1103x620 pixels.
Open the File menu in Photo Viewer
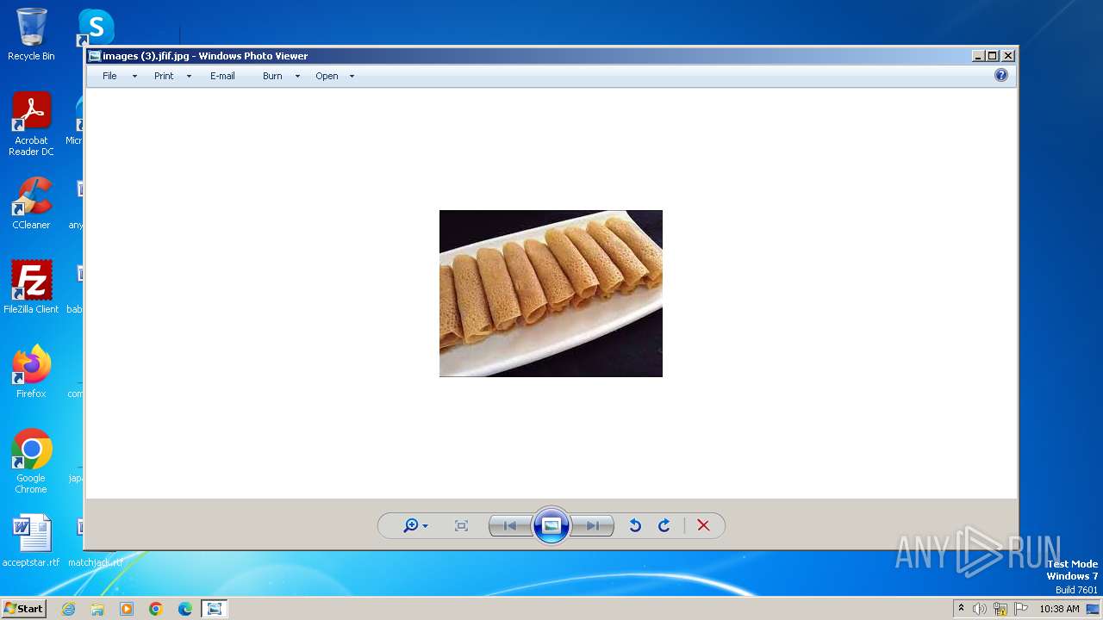click(x=109, y=76)
